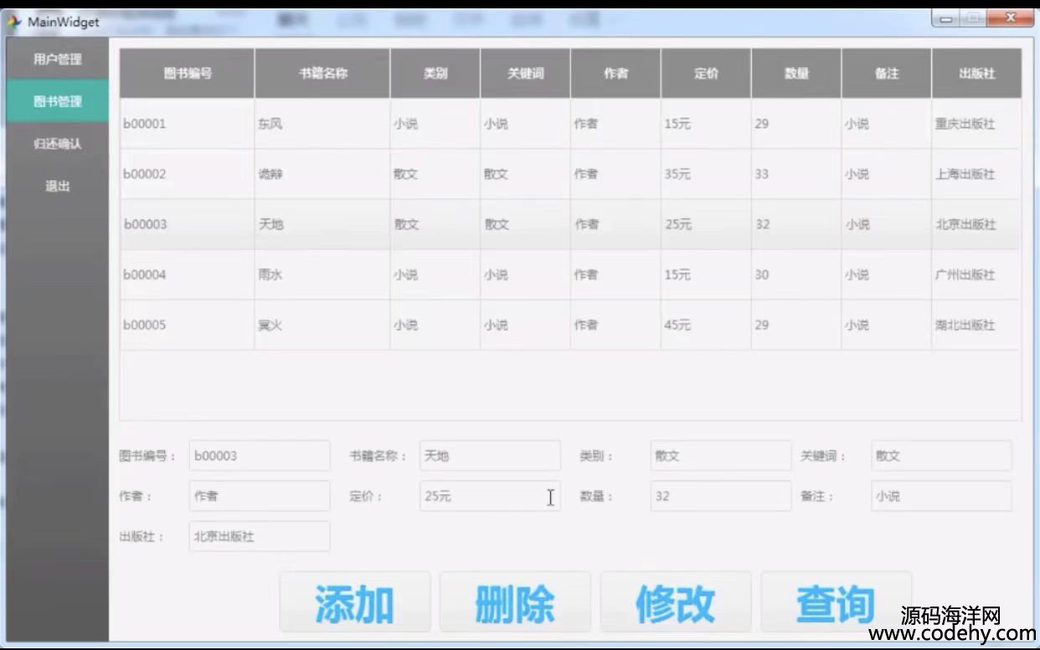Click the 书籍名称 column header
Viewport: 1040px width, 650px height.
tap(322, 74)
